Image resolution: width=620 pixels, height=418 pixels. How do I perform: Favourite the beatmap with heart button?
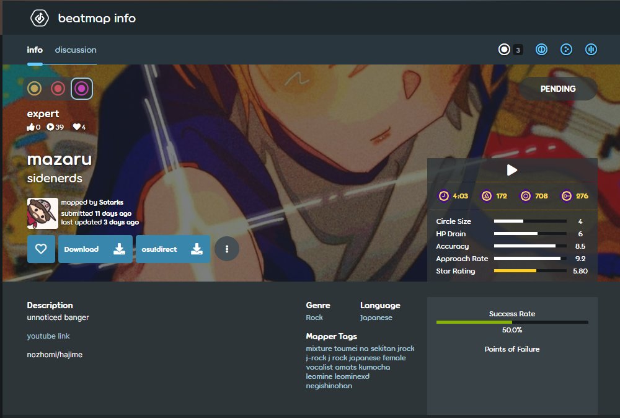pos(41,249)
